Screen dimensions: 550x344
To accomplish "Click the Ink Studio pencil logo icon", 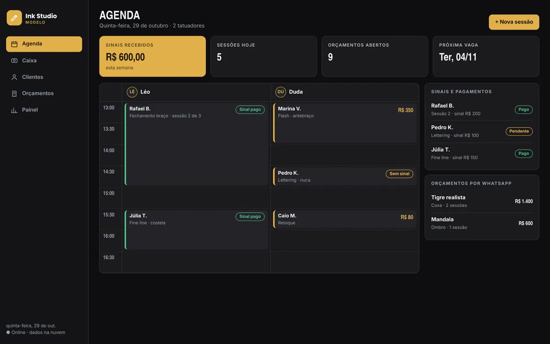I will pos(14,18).
